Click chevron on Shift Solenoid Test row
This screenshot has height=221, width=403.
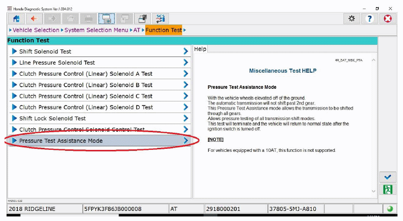[x=186, y=51]
